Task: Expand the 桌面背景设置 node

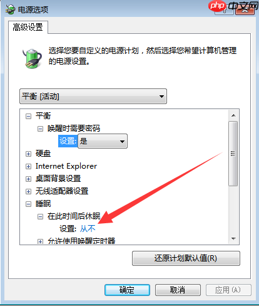Action: pos(28,179)
